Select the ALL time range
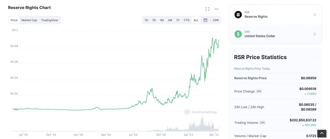330x139 pixels. (x=196, y=20)
